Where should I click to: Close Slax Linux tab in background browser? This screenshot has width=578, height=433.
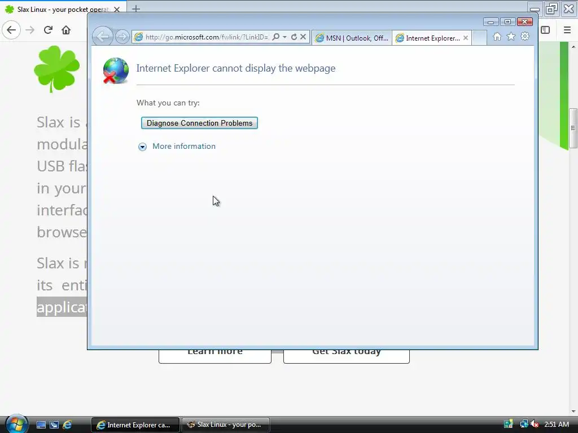[117, 9]
